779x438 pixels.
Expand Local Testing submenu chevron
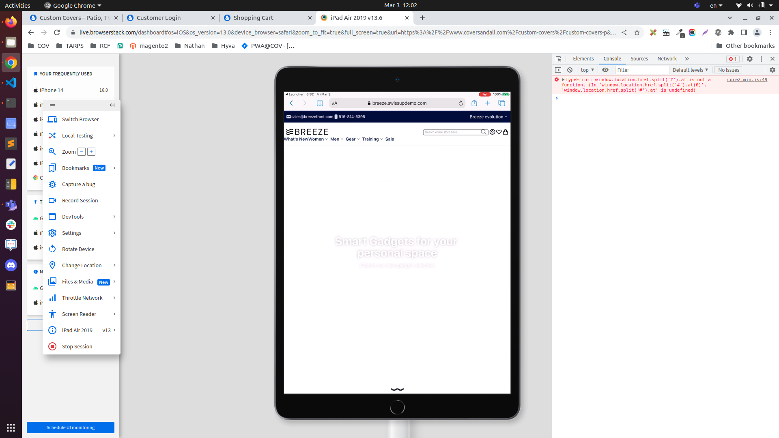pyautogui.click(x=114, y=135)
